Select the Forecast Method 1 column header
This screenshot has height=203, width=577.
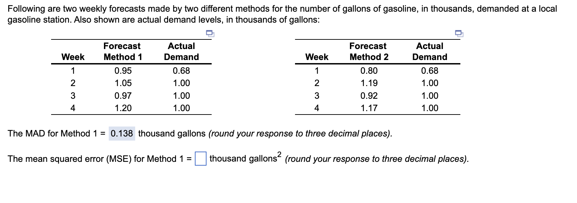pyautogui.click(x=122, y=51)
